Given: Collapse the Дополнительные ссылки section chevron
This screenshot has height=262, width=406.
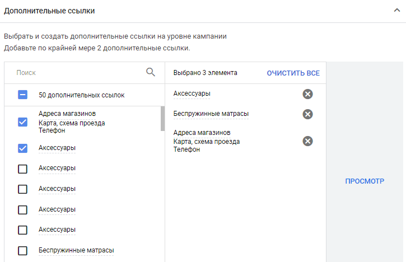Looking at the screenshot, I should click(x=396, y=10).
